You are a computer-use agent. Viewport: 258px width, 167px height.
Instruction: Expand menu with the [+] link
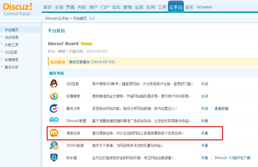(x=92, y=18)
